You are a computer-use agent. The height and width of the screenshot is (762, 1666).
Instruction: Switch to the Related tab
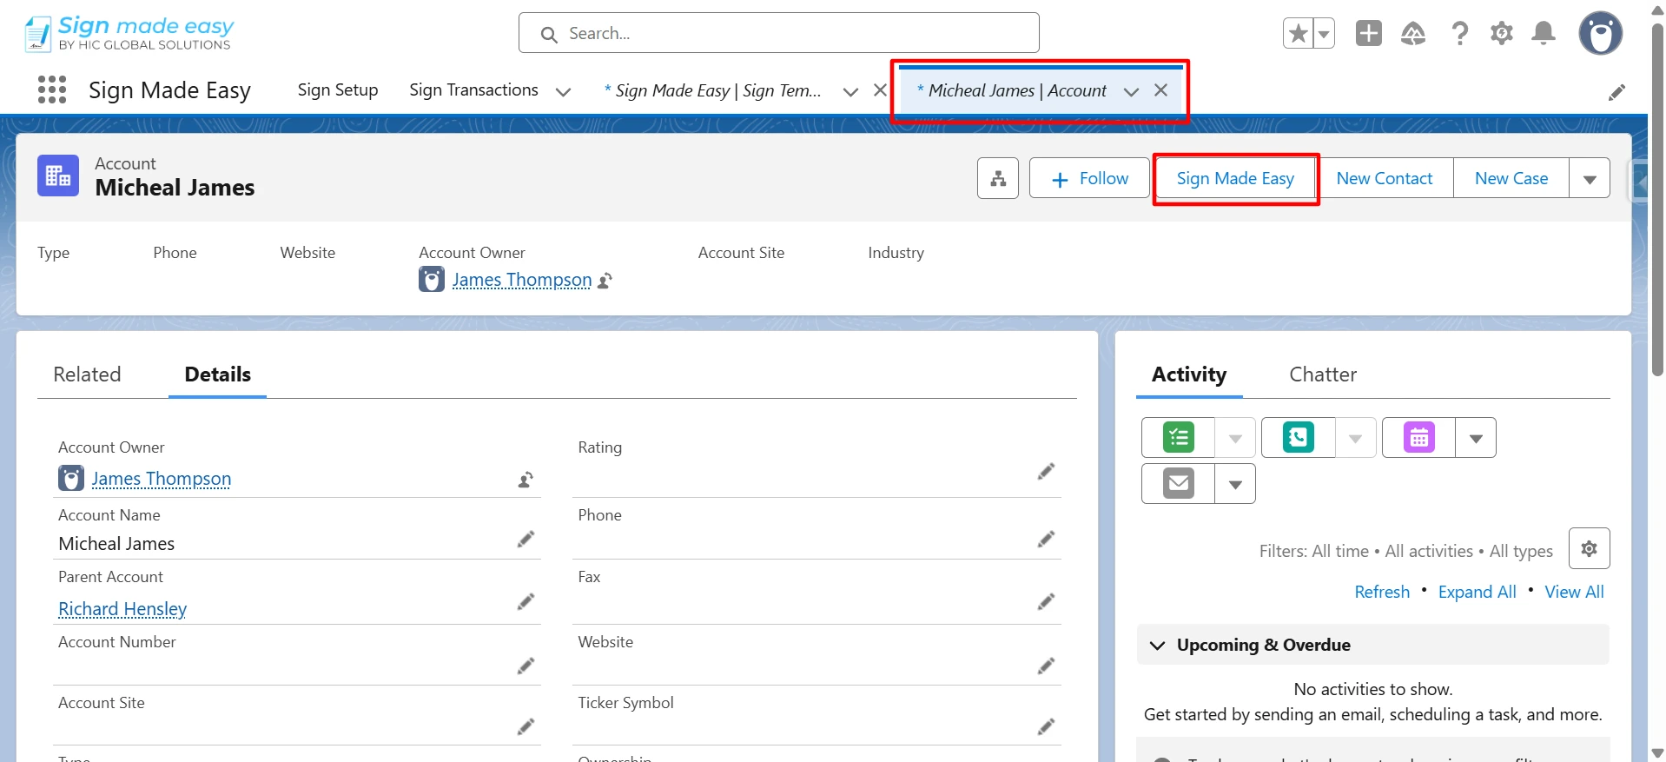[87, 374]
